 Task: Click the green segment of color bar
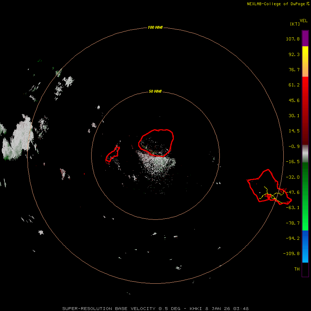point(305,196)
